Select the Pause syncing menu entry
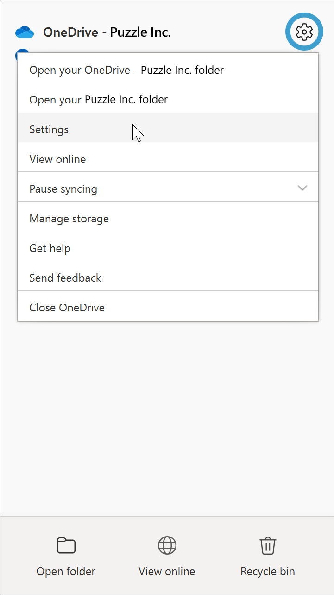The image size is (334, 595). (63, 189)
